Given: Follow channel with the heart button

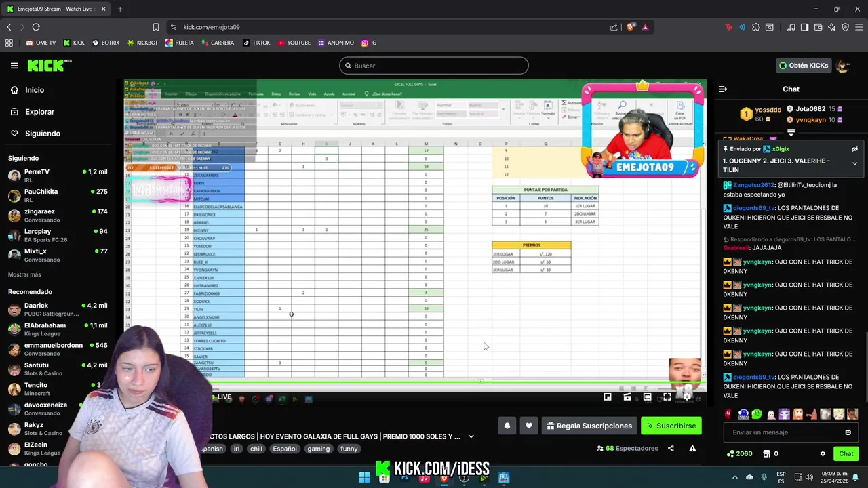Looking at the screenshot, I should [529, 426].
